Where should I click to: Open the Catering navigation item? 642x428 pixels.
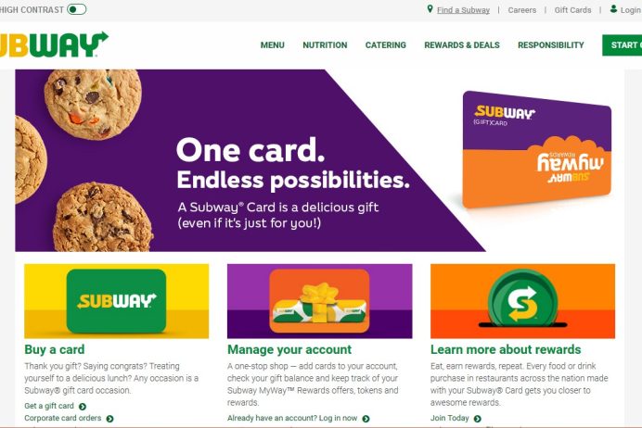point(386,45)
